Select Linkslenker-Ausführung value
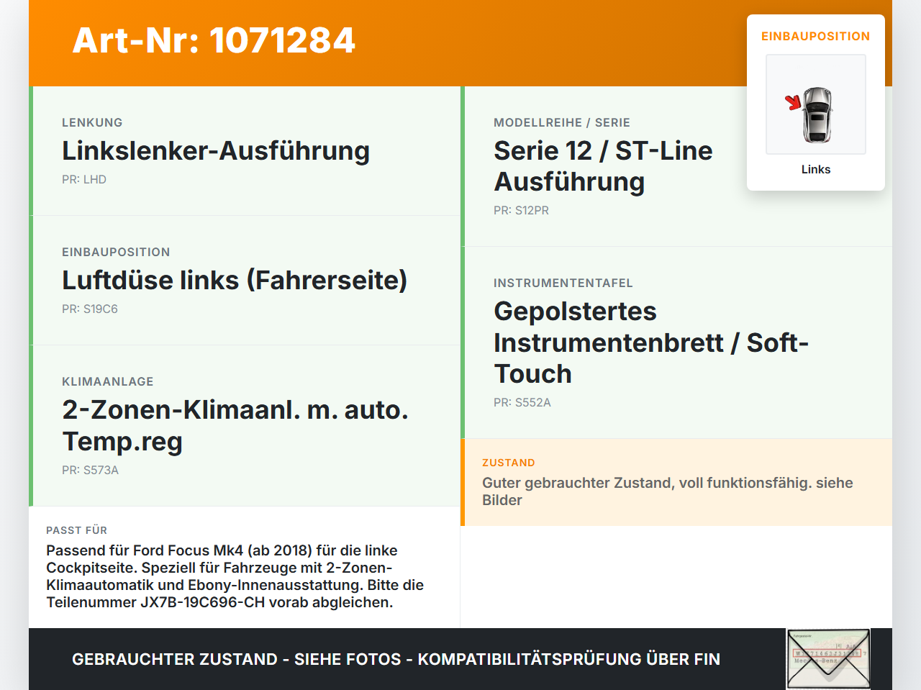Screen dimensions: 921x690 [x=216, y=150]
